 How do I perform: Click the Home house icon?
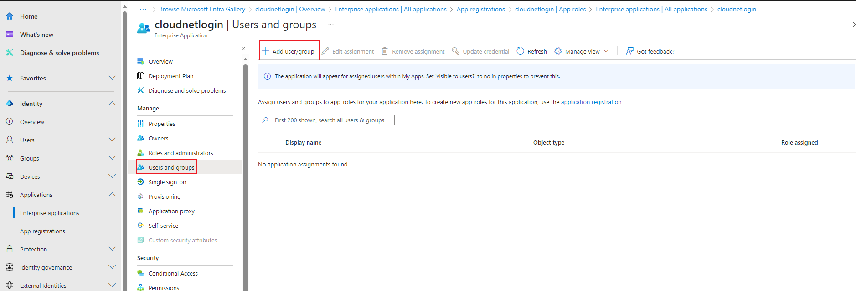pos(10,16)
